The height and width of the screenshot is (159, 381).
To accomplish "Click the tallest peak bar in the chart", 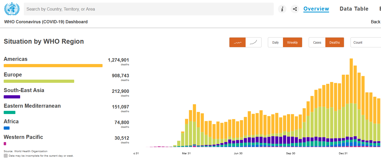I will [x=351, y=103].
